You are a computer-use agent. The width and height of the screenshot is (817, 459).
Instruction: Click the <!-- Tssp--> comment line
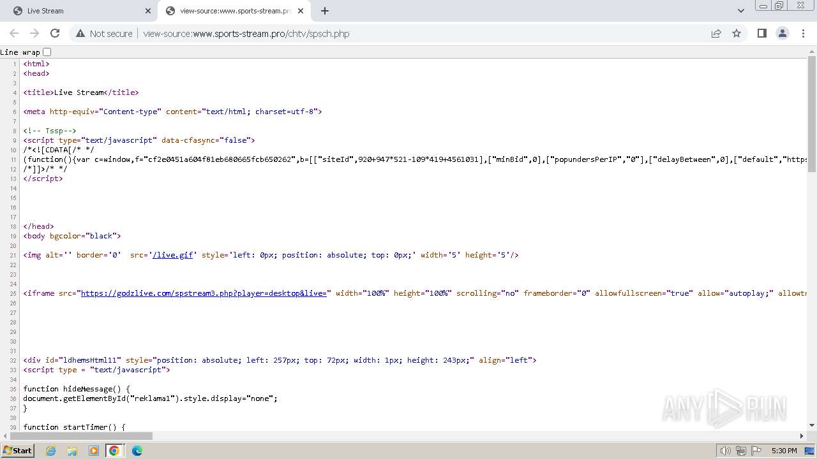50,131
